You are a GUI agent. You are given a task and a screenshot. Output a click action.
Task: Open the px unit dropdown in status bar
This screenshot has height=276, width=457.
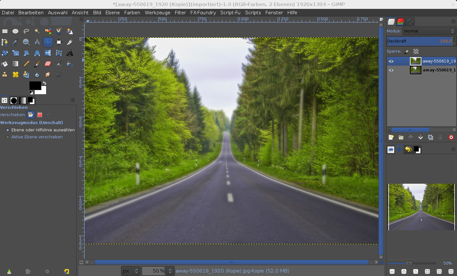click(131, 271)
